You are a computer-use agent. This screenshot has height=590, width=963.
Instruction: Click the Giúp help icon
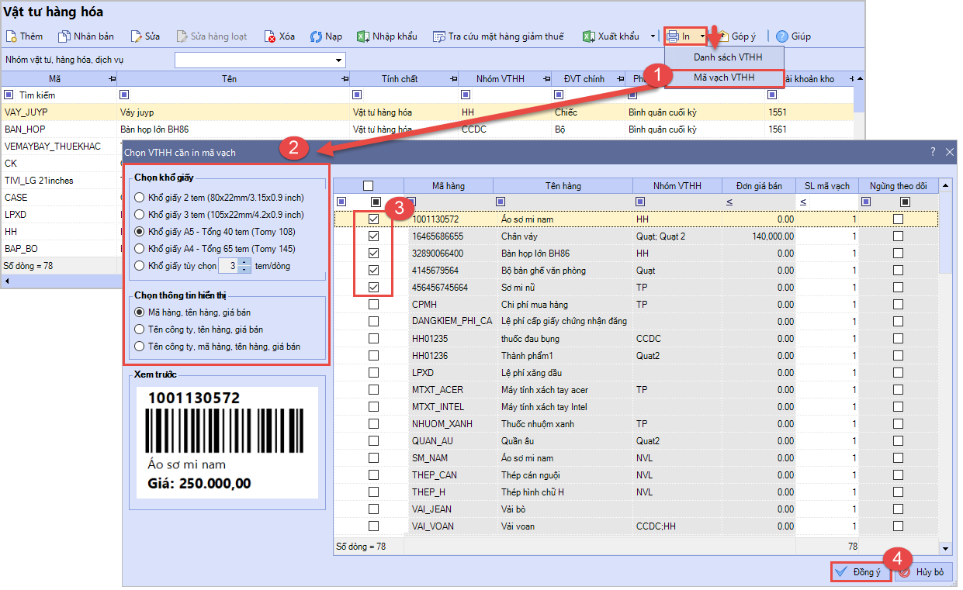coord(782,36)
